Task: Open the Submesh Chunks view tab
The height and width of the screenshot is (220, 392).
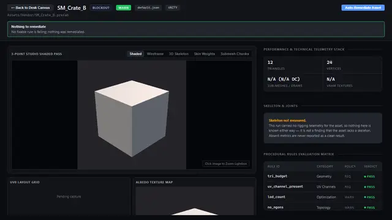Action: [235, 54]
